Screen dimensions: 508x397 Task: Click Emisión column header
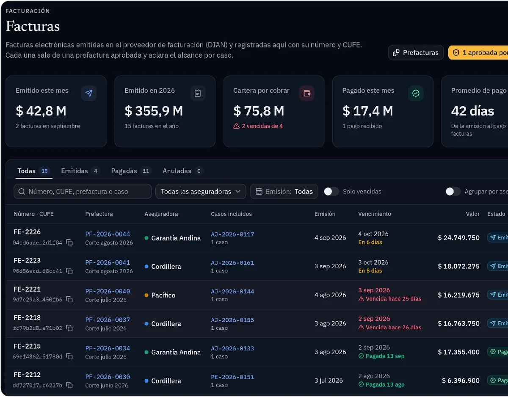point(325,214)
